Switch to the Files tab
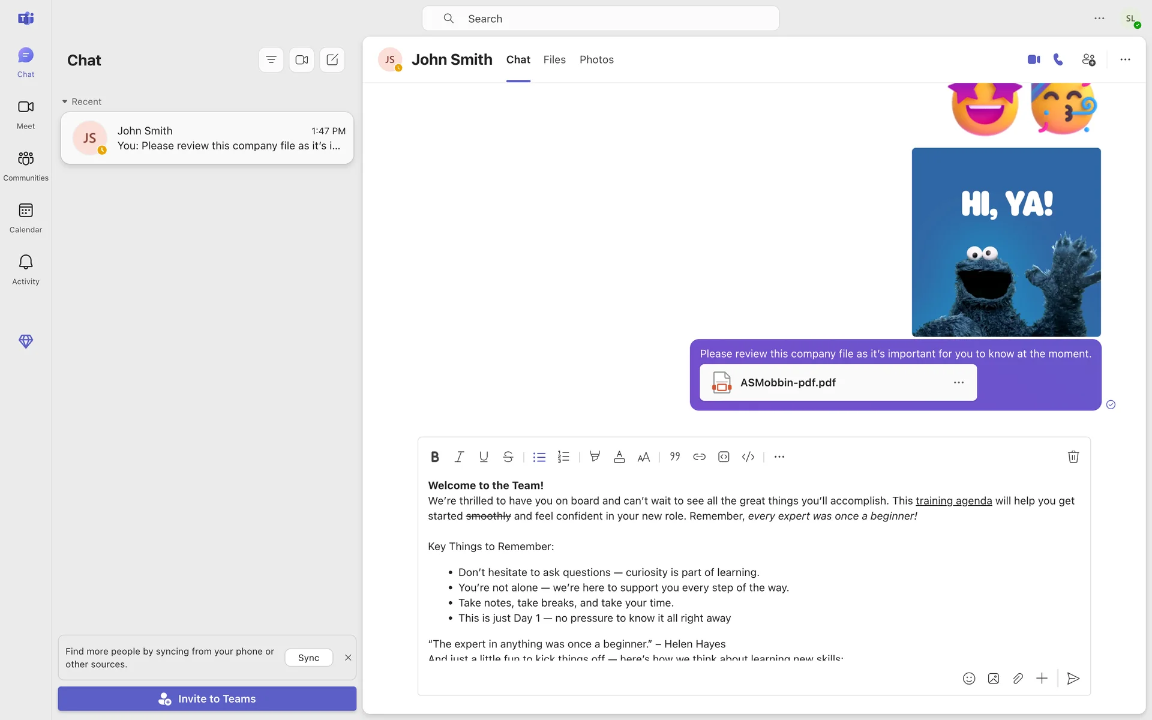Image resolution: width=1152 pixels, height=720 pixels. click(x=554, y=59)
